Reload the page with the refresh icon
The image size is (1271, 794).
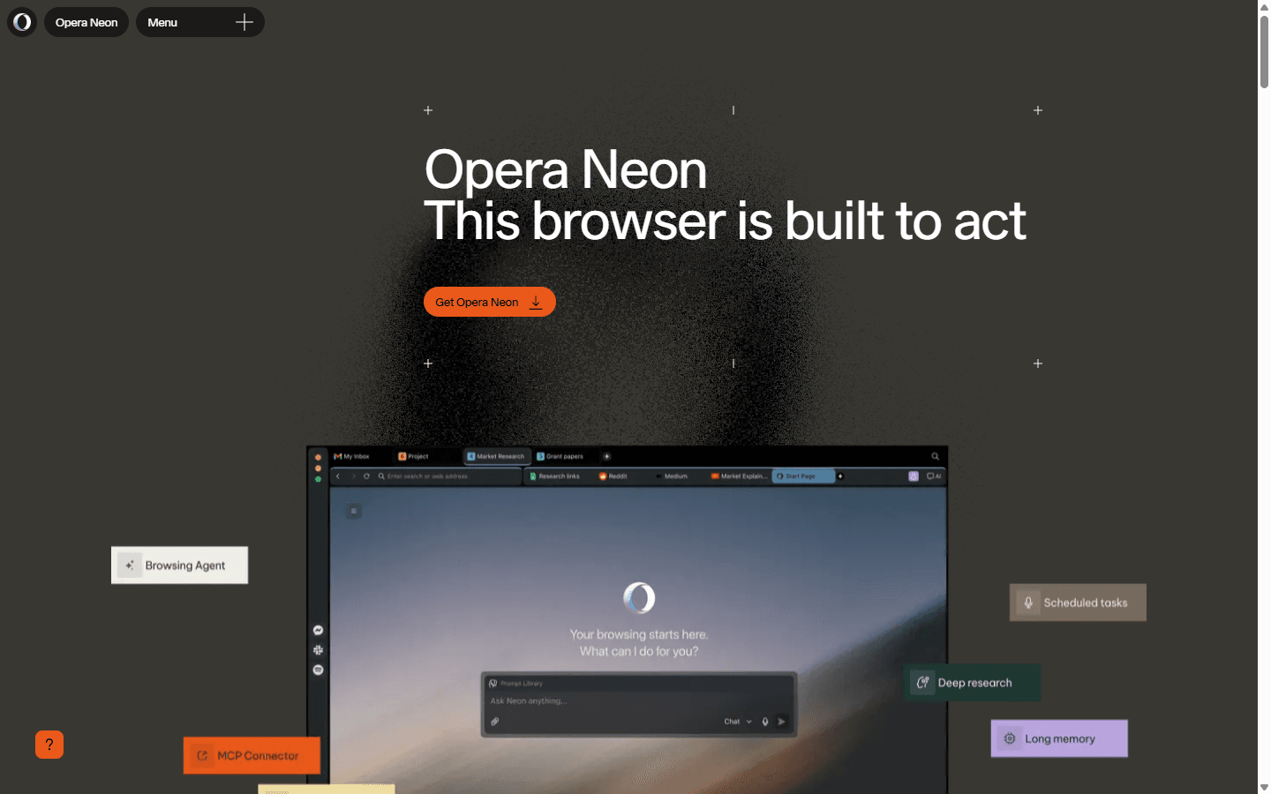366,476
